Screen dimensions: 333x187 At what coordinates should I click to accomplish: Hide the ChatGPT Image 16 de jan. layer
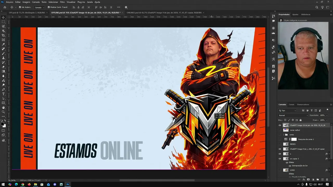click(x=280, y=125)
